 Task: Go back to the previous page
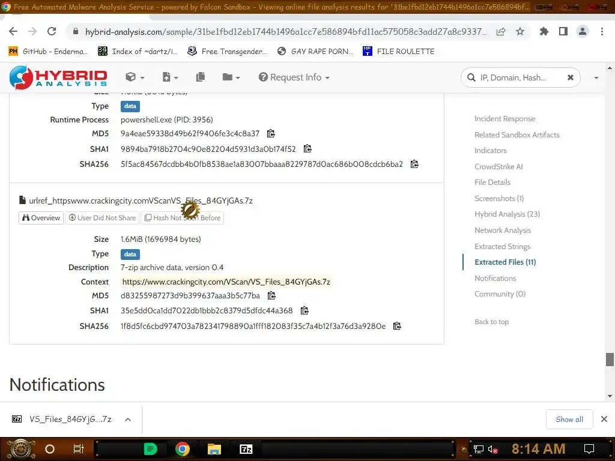point(13,31)
